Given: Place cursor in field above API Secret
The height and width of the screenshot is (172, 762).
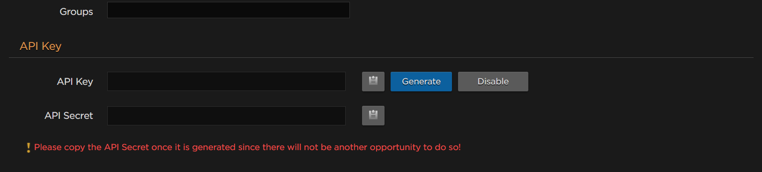Looking at the screenshot, I should point(226,81).
